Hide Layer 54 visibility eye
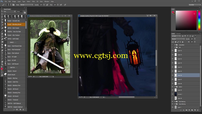This screenshot has width=202, height=114. point(172,63)
